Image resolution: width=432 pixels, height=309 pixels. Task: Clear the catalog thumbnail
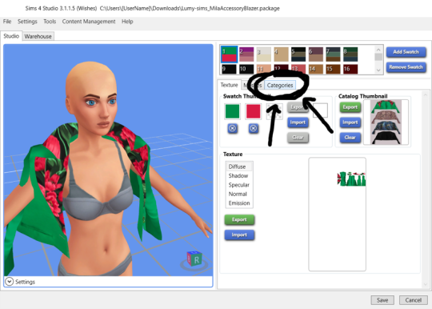350,137
